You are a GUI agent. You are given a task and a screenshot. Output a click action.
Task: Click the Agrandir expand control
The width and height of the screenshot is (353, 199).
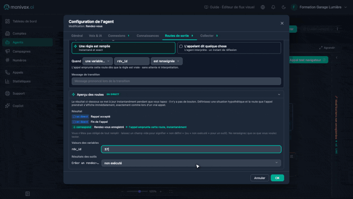point(327,48)
